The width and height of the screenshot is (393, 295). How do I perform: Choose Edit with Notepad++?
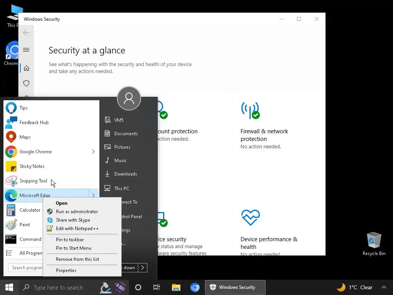[82, 229]
